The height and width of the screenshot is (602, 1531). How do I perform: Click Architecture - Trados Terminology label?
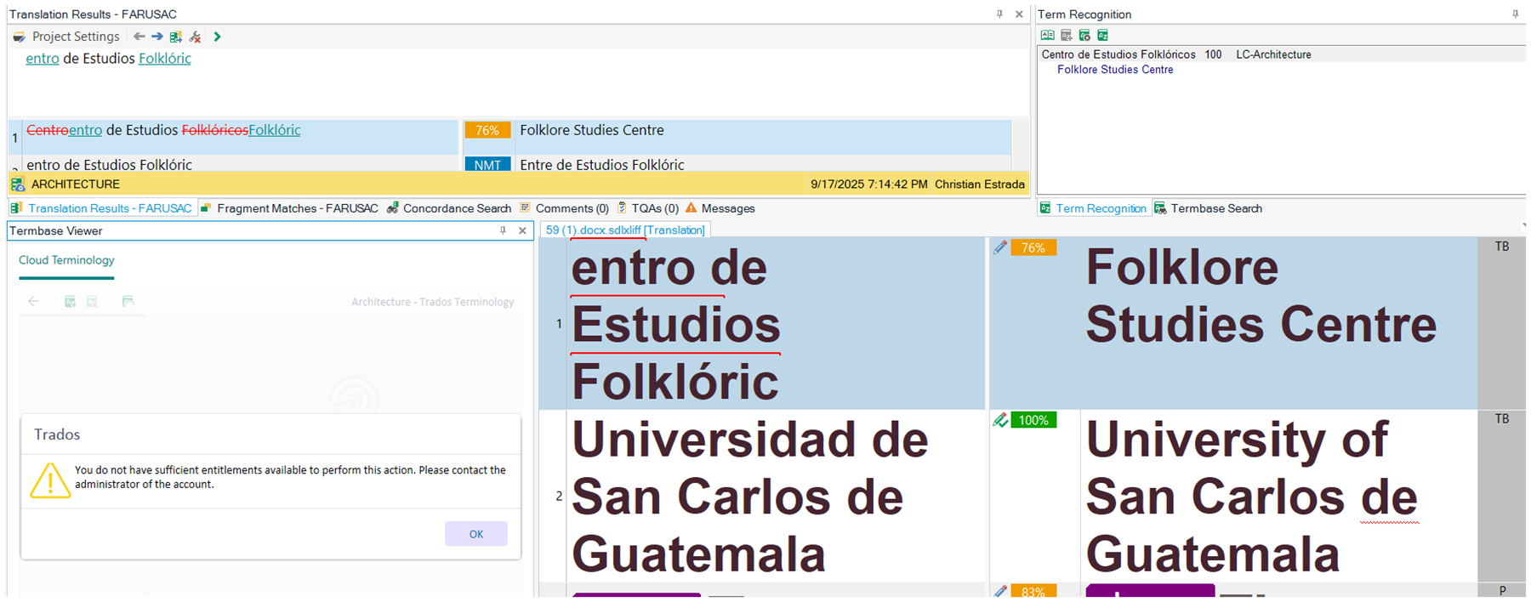433,302
